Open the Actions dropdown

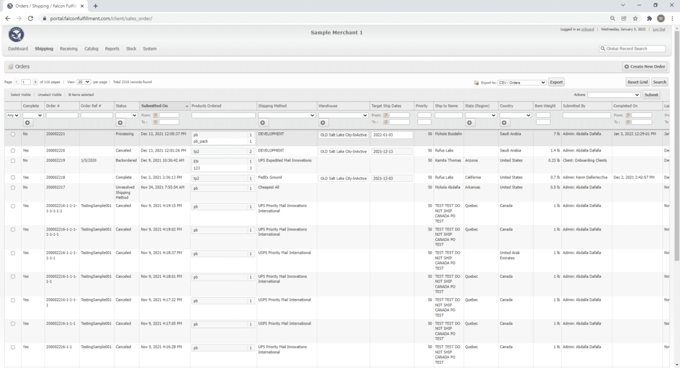614,95
